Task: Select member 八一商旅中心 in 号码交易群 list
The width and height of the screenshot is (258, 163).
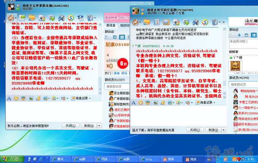Action: click(x=245, y=108)
